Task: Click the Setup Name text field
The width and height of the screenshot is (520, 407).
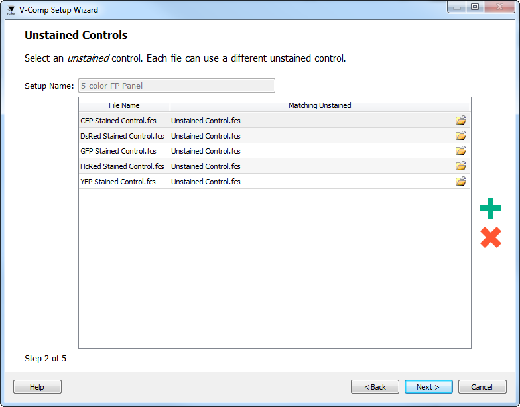Action: tap(176, 86)
